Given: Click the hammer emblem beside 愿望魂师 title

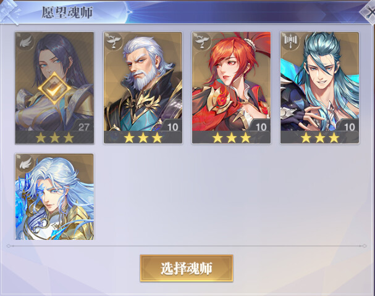Looking at the screenshot, I should (11, 12).
